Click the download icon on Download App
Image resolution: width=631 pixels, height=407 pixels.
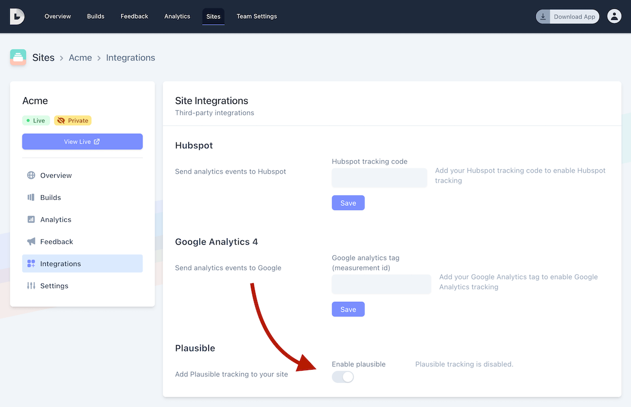click(542, 16)
